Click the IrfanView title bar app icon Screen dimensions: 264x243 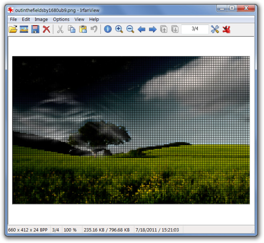point(10,10)
